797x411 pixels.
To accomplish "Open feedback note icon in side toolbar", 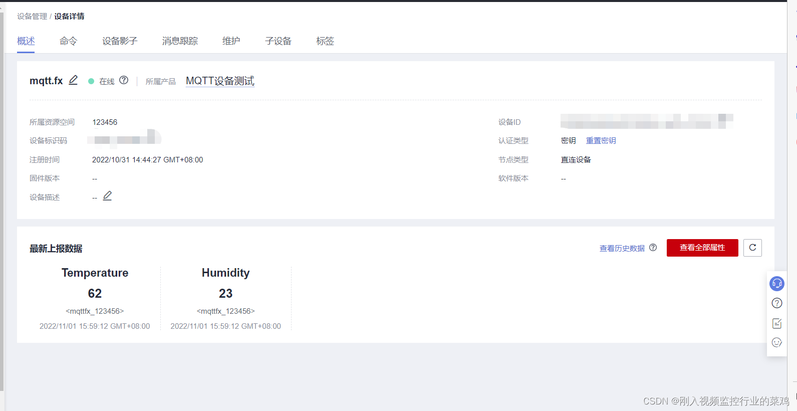I will tap(777, 323).
